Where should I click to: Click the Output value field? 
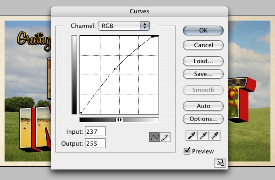[95, 143]
